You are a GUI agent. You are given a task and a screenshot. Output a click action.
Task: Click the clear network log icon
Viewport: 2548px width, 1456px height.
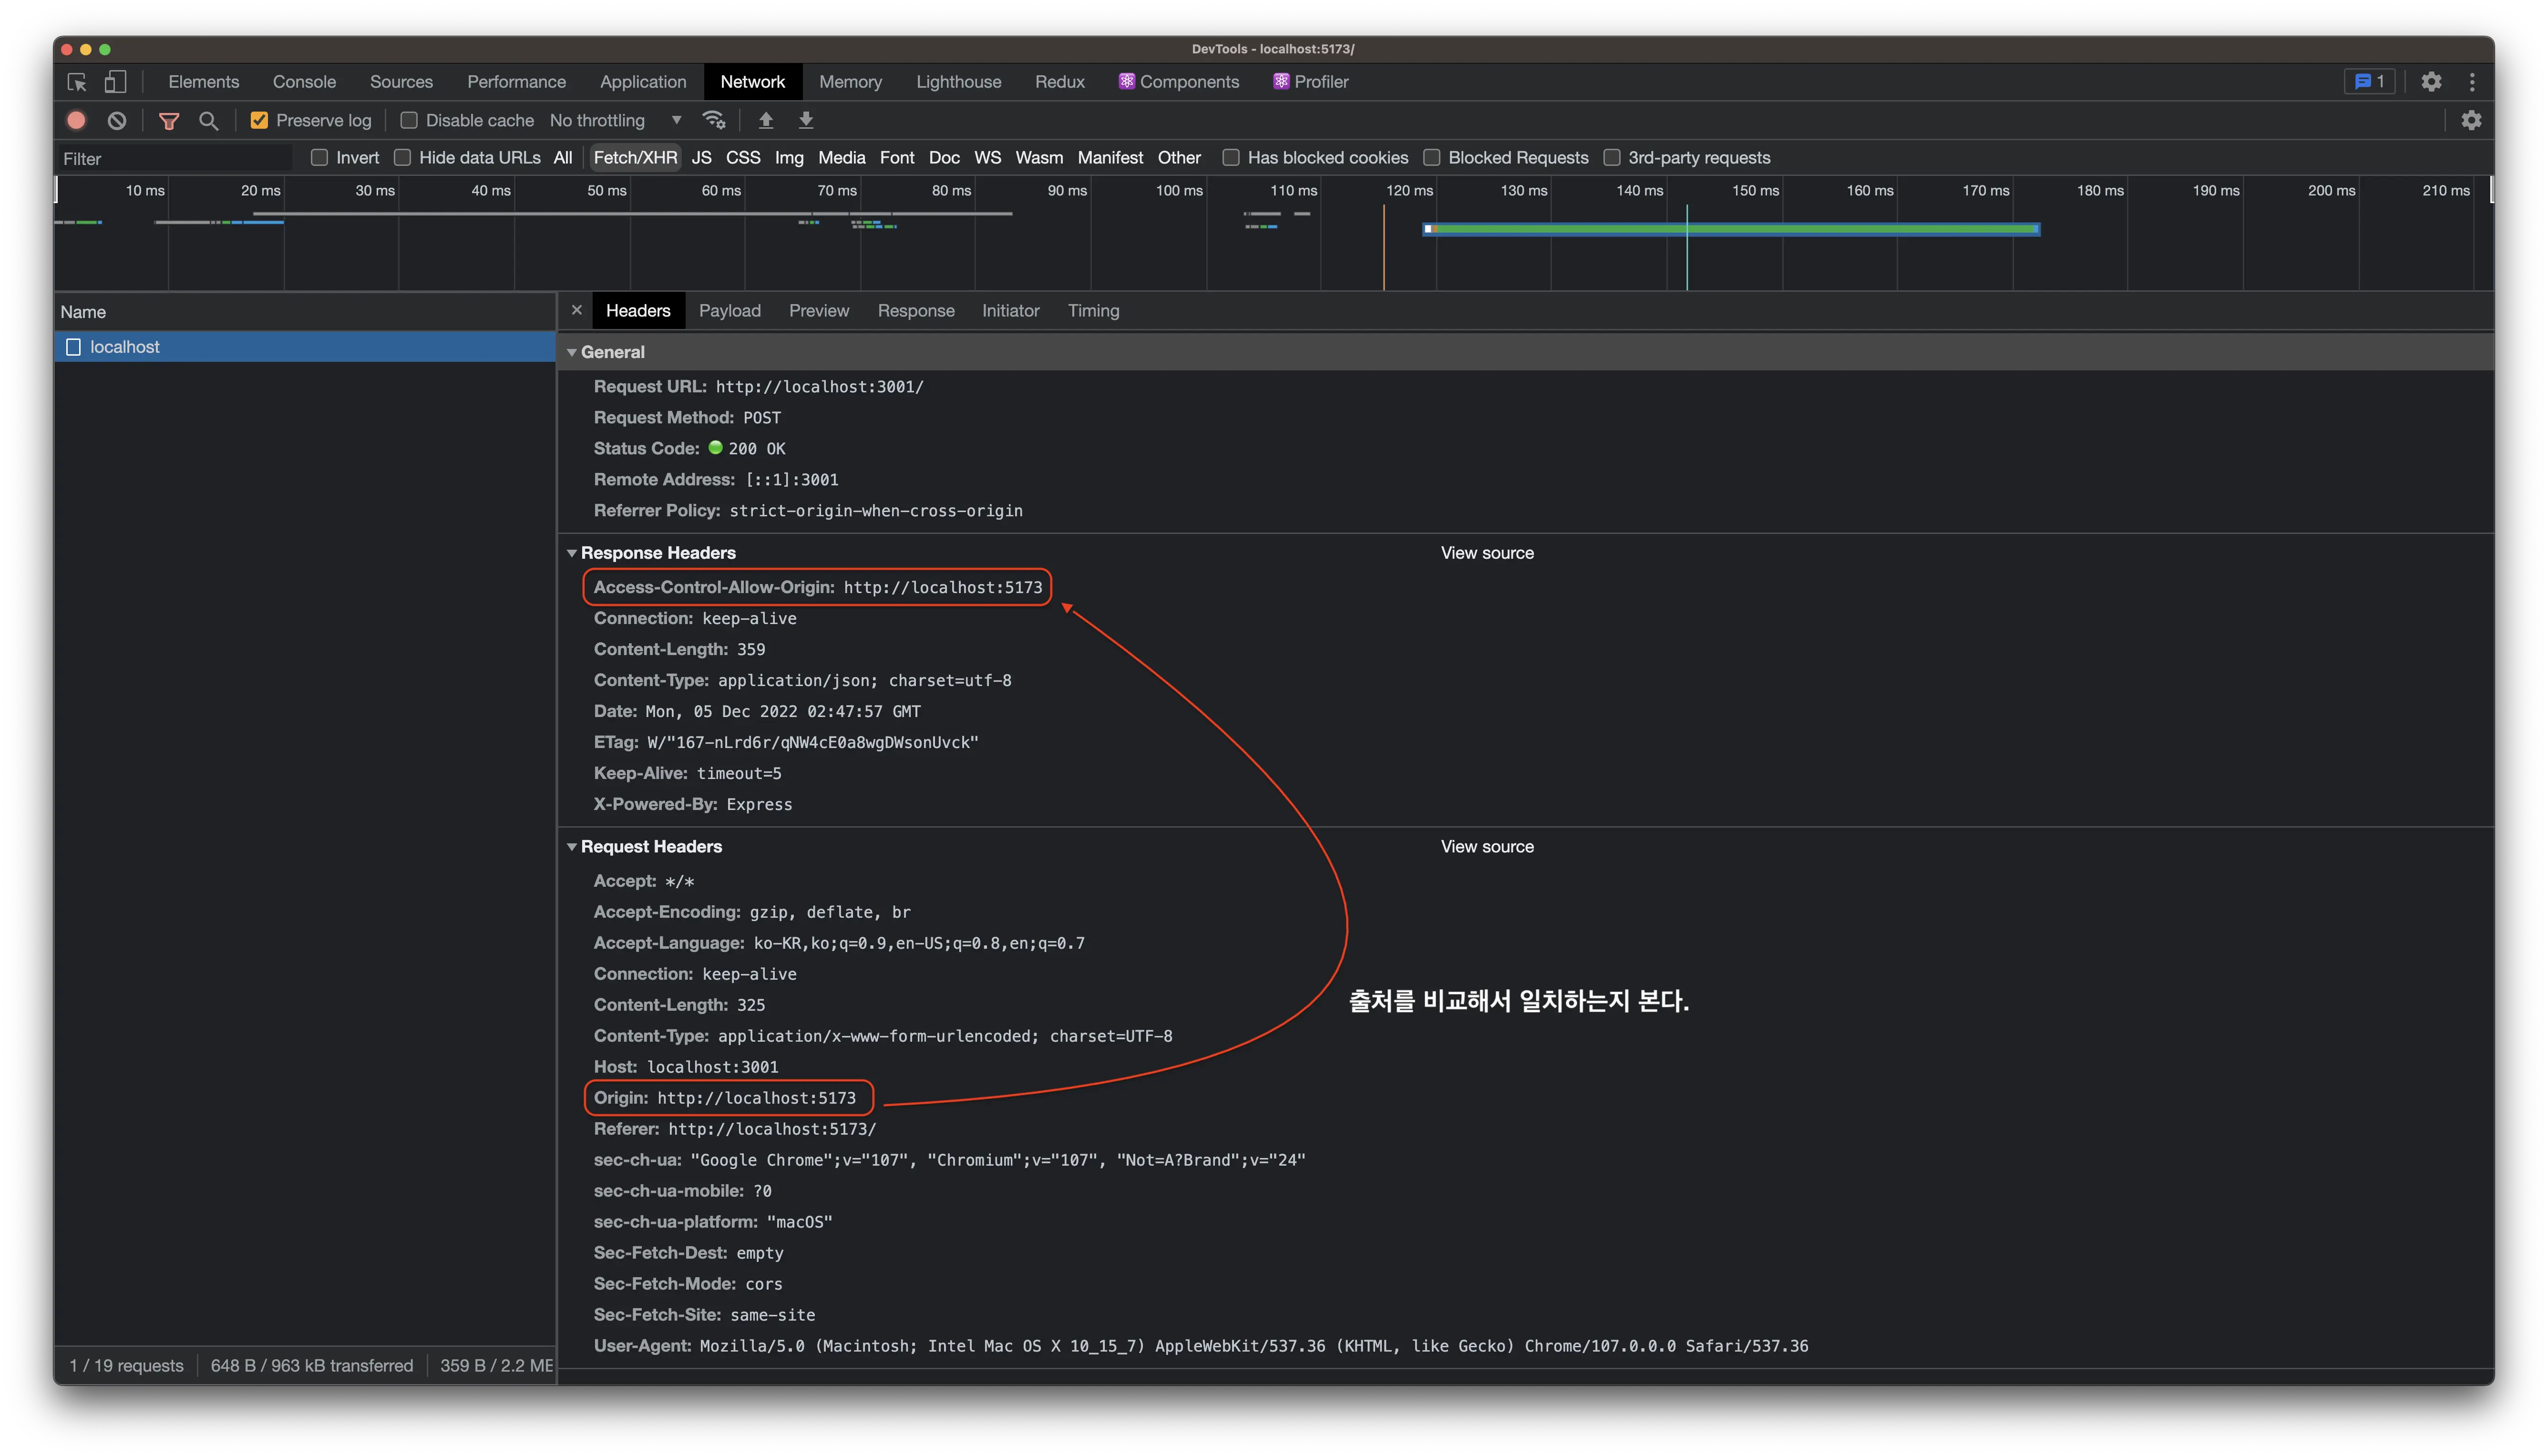117,120
